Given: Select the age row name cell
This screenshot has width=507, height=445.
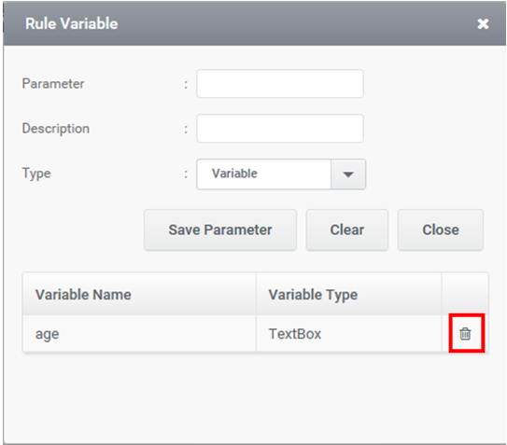Looking at the screenshot, I should (139, 333).
